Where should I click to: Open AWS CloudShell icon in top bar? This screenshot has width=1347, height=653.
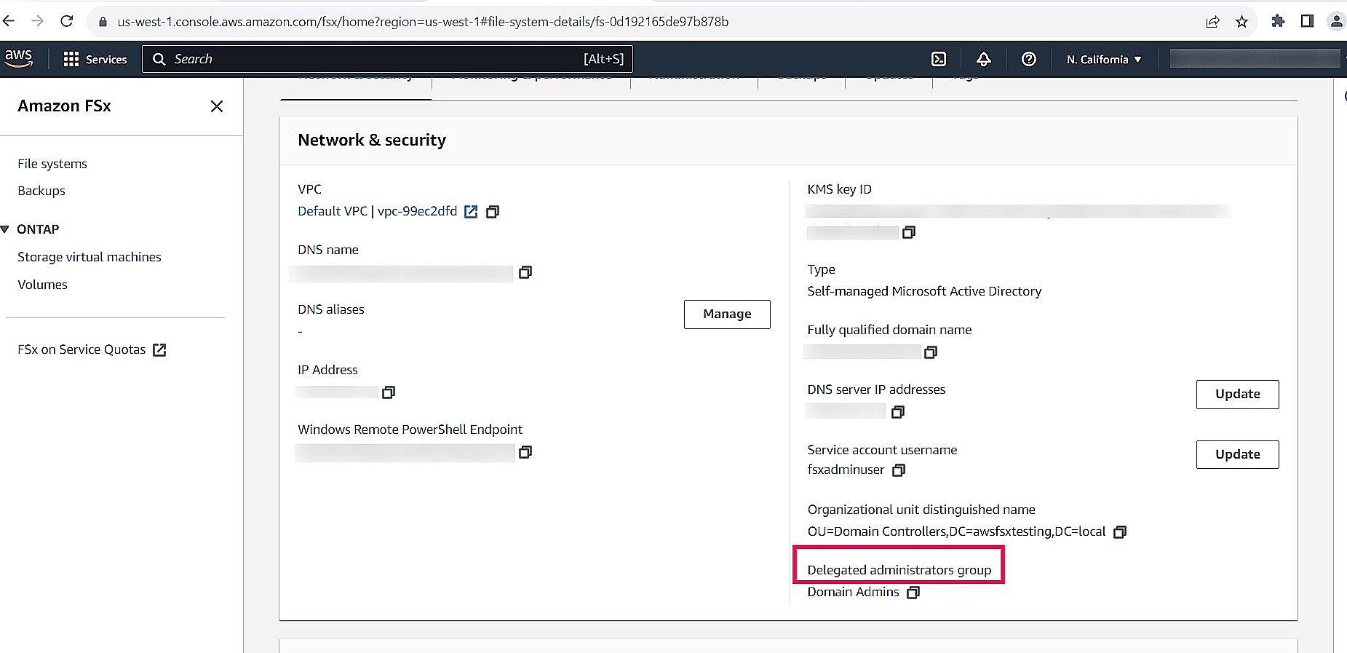[939, 59]
